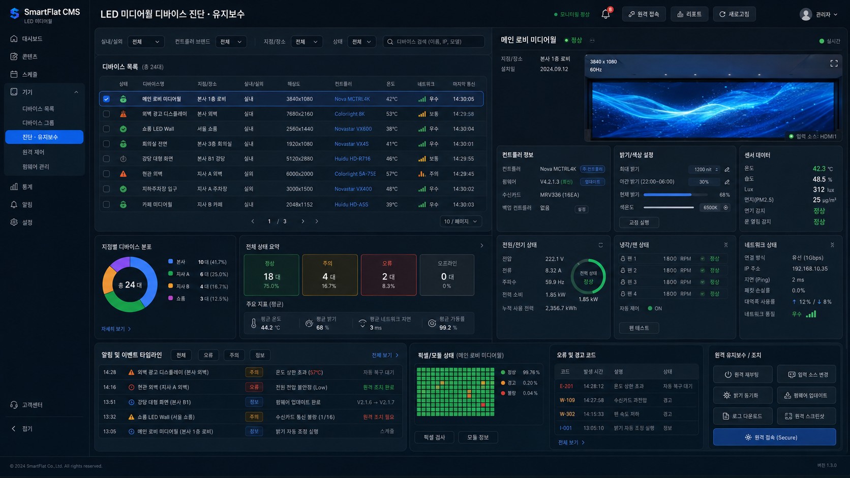Edit max brightness pencil icon
The height and width of the screenshot is (478, 850).
(727, 170)
